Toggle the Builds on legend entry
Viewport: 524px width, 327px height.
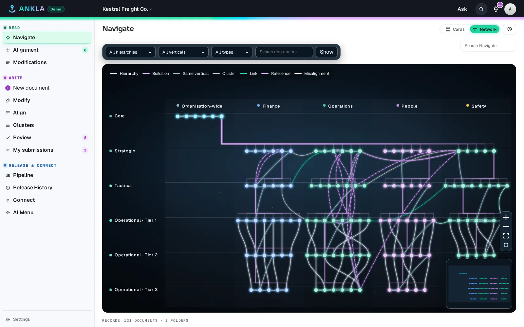156,74
